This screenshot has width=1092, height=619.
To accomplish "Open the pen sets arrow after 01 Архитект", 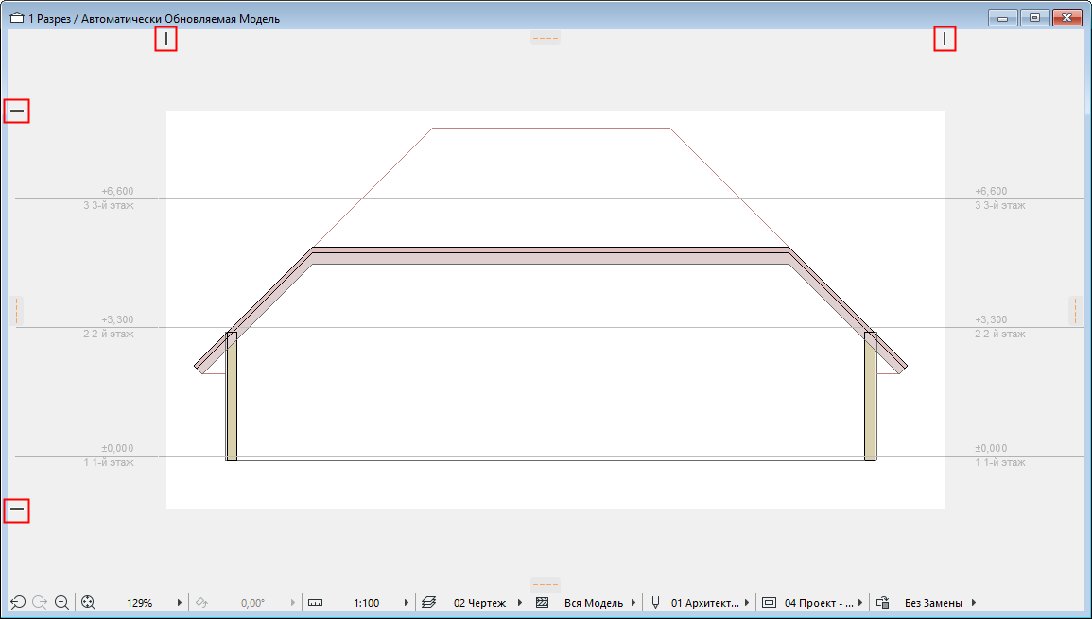I will (747, 602).
